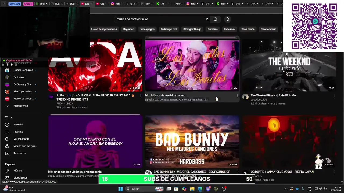
Task: Open options menu for BAD BUNNY MIX video
Action: tap(238, 172)
